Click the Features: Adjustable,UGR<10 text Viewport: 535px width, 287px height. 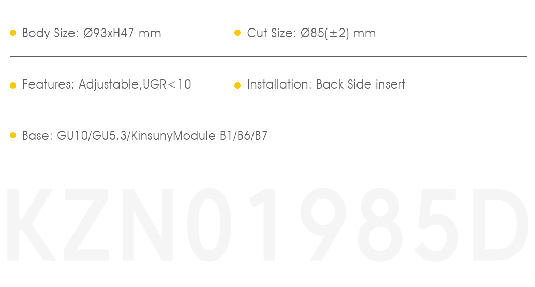[x=107, y=84]
